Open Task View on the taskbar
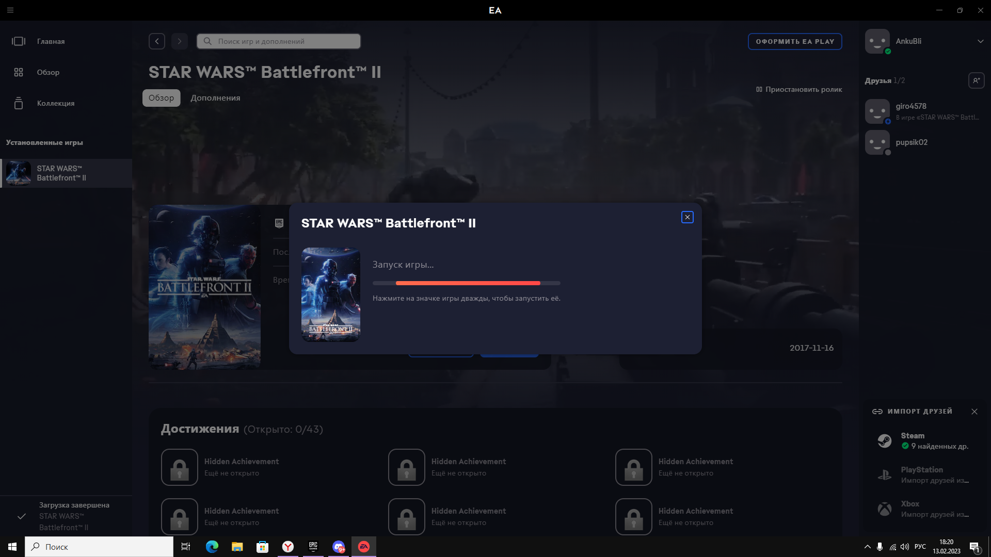991x557 pixels. [186, 547]
